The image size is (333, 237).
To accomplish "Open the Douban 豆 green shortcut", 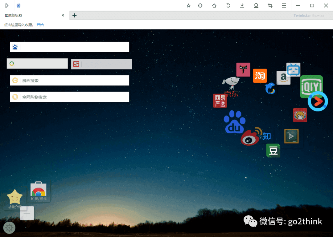I will click(273, 151).
